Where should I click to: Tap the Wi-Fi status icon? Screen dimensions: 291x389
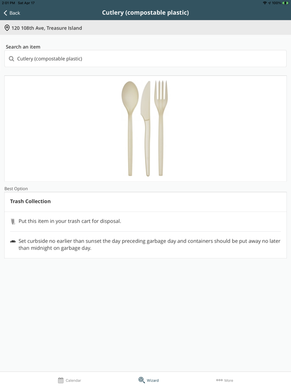(x=265, y=3)
